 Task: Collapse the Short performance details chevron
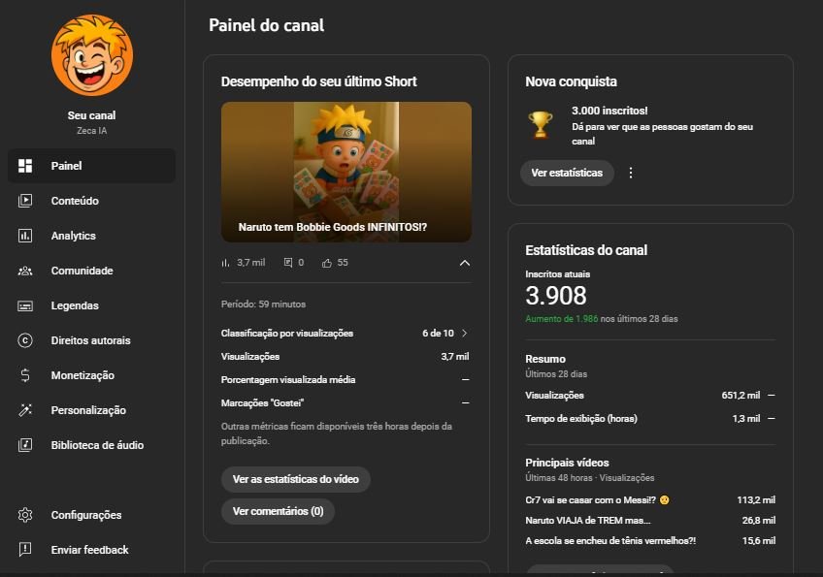[x=464, y=263]
